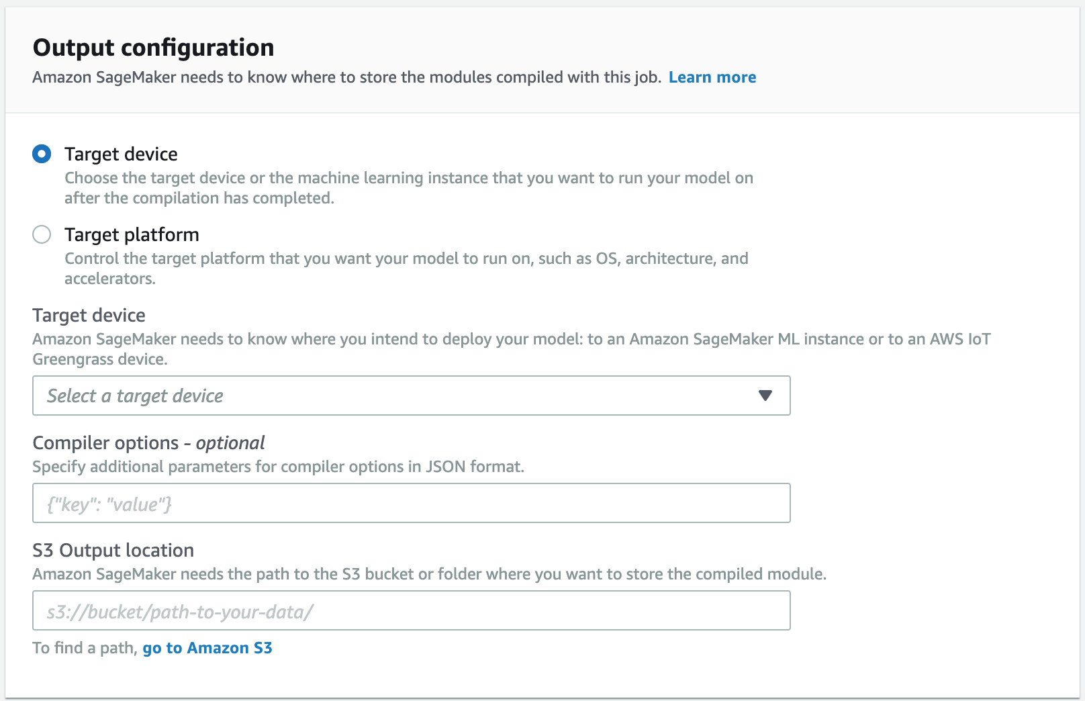This screenshot has height=701, width=1085.
Task: Click the 'Output configuration' heading
Action: [x=153, y=47]
